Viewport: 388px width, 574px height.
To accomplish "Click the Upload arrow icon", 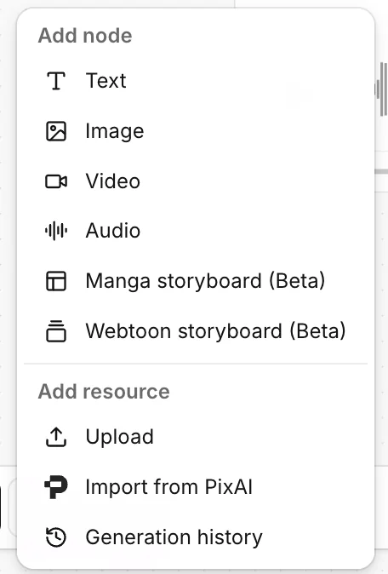I will click(56, 437).
